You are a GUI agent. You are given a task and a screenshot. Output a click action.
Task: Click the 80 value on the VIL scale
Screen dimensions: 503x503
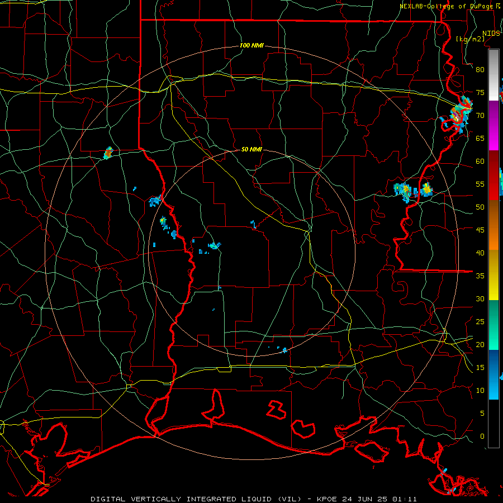point(480,70)
